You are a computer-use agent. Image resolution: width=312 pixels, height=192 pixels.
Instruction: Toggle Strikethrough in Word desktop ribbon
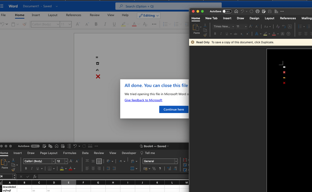(235, 34)
